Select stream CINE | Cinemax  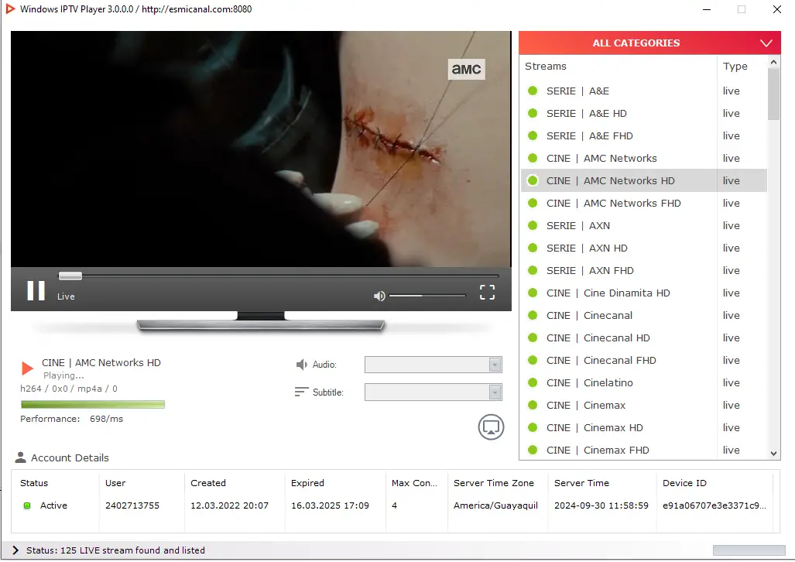coord(644,406)
